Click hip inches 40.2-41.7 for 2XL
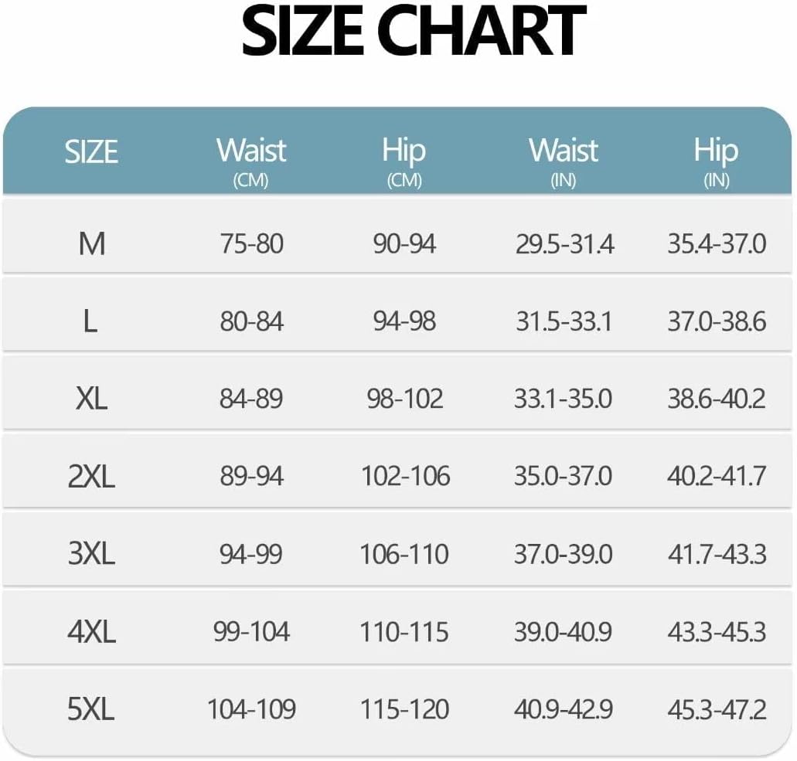Image resolution: width=797 pixels, height=761 pixels. (x=717, y=476)
